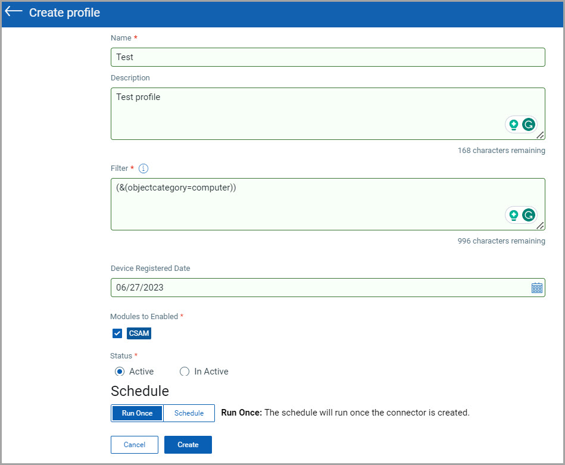Uncheck the CSAM module checkbox
This screenshot has height=465, width=565.
click(117, 333)
